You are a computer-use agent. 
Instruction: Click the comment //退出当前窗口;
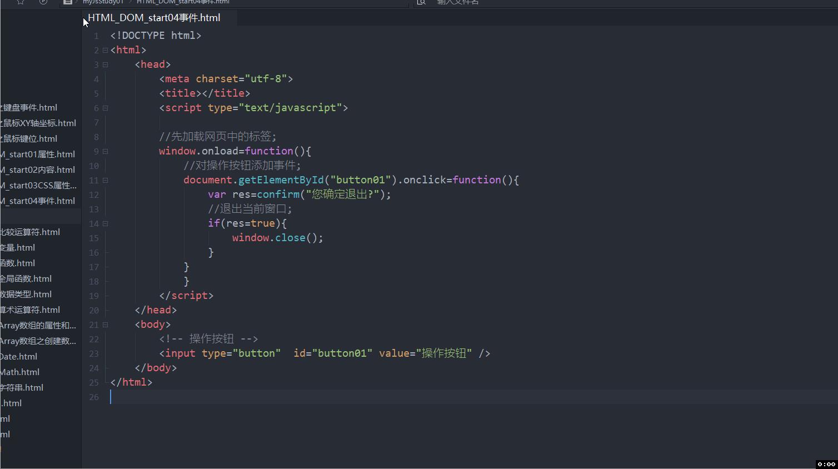click(x=250, y=209)
